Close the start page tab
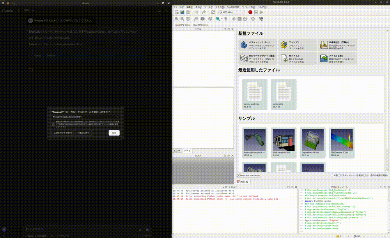 point(246,182)
